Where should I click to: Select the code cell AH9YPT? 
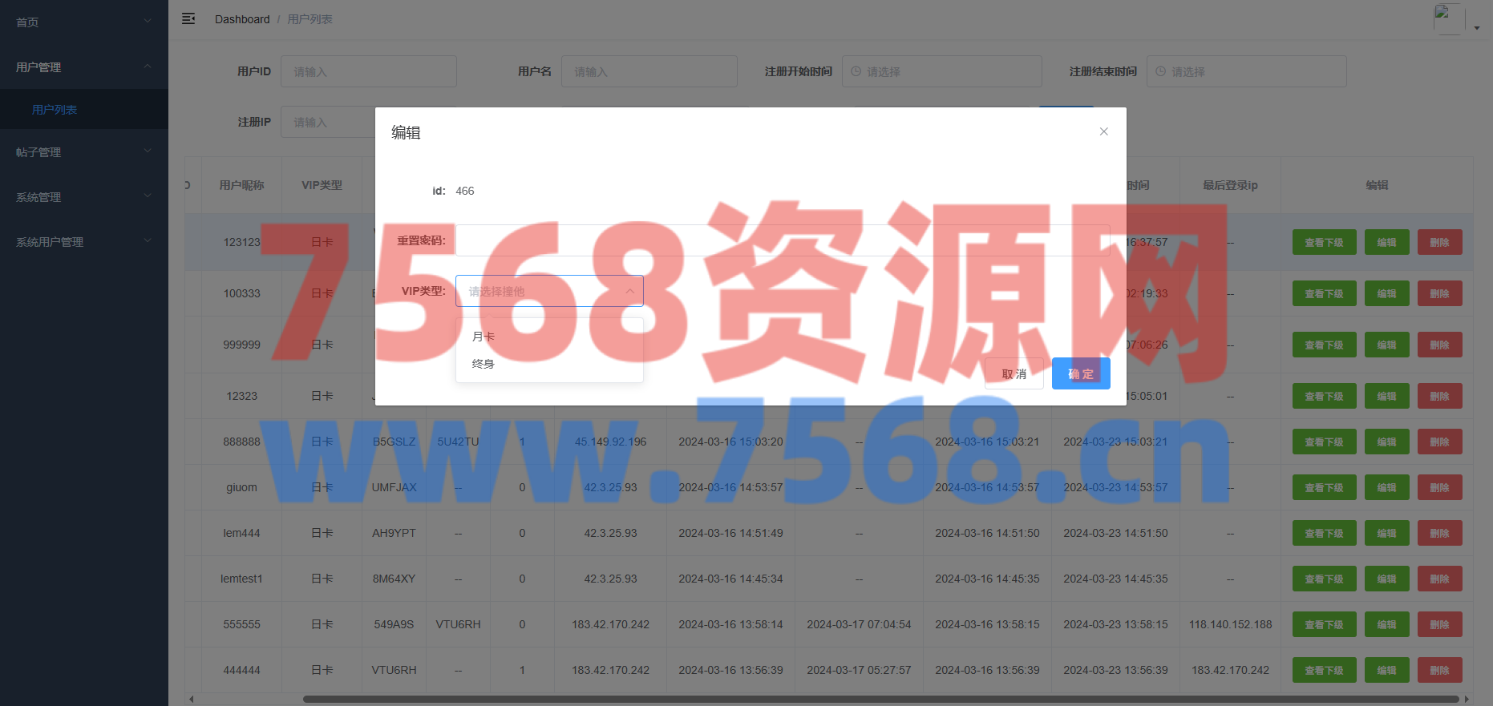pyautogui.click(x=394, y=533)
